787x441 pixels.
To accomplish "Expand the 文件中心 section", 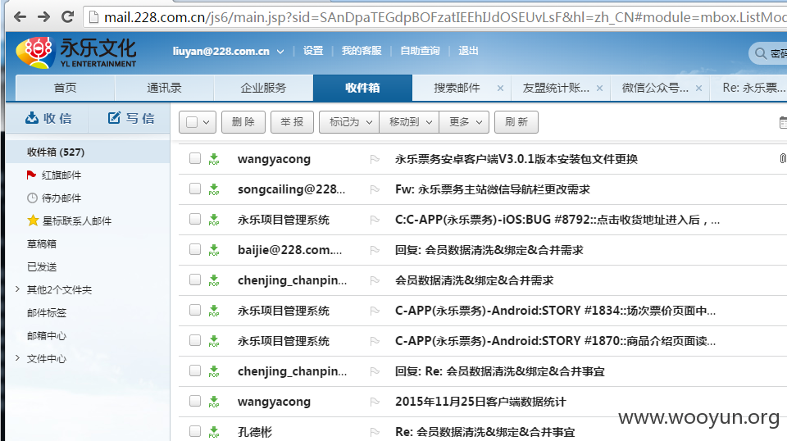I will coord(17,357).
